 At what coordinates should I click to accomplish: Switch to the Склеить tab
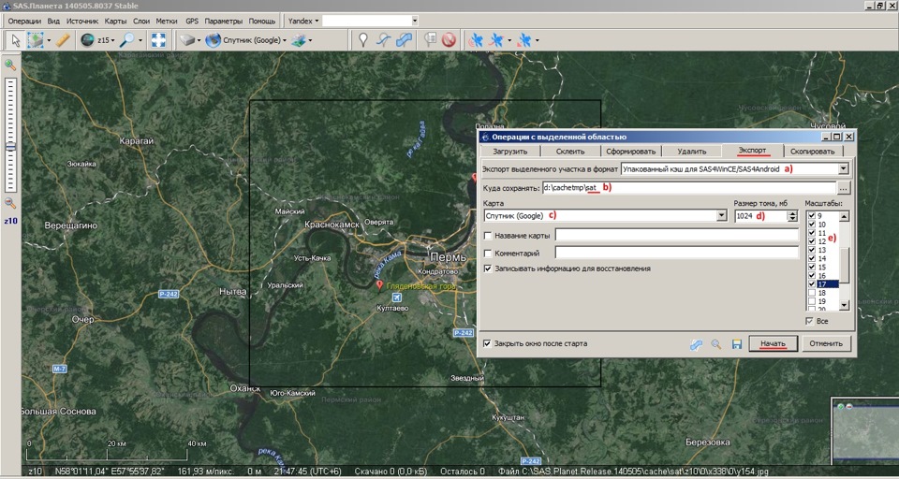(x=570, y=152)
